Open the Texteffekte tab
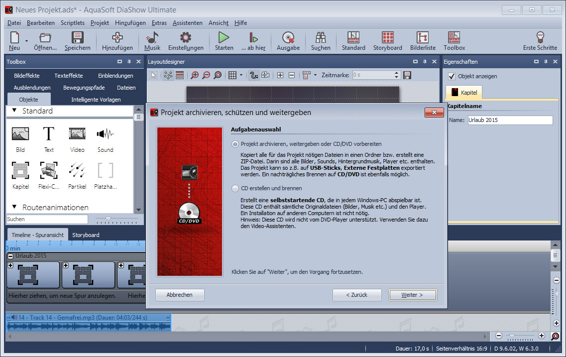Screen dimensions: 566x357 (x=69, y=76)
